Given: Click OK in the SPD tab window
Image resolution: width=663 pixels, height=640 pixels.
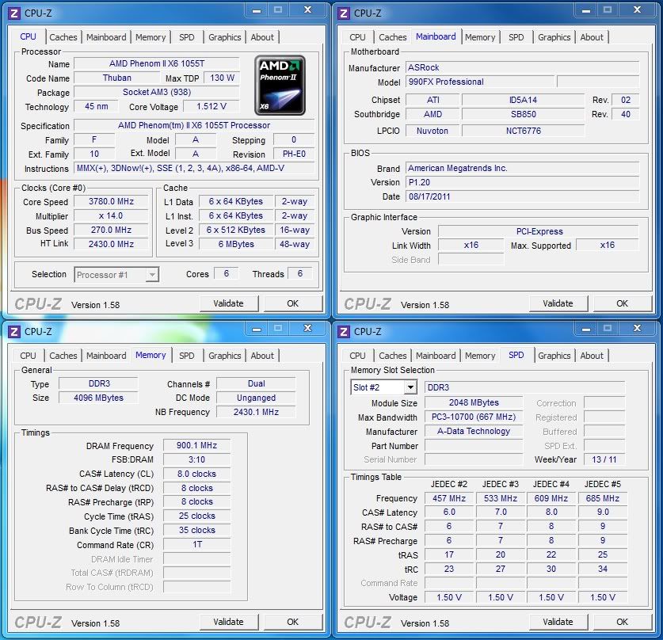Looking at the screenshot, I should (x=622, y=622).
